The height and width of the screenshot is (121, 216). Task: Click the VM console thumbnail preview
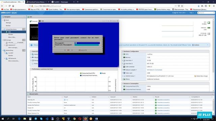[x=34, y=32]
